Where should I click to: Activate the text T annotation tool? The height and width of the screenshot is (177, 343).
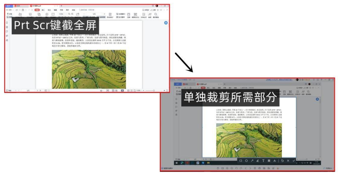(263, 161)
